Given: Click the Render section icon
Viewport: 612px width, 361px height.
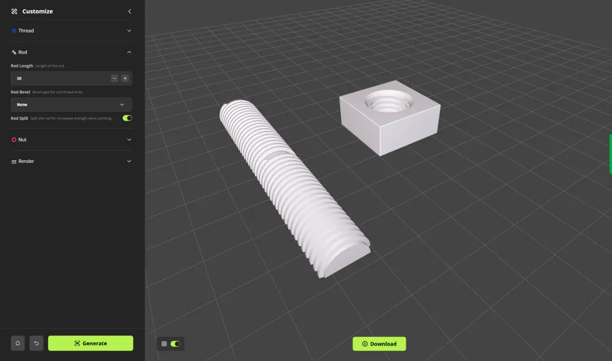Looking at the screenshot, I should coord(12,161).
